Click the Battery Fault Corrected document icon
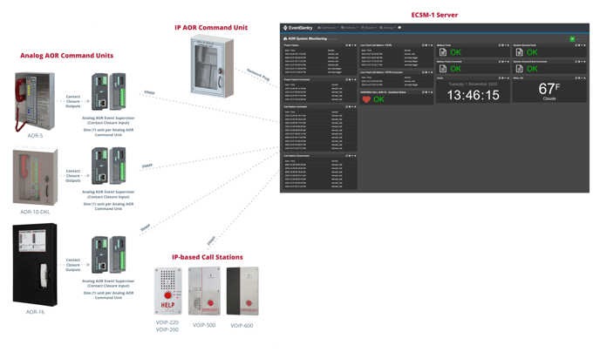This screenshot has width=593, height=352. click(443, 68)
